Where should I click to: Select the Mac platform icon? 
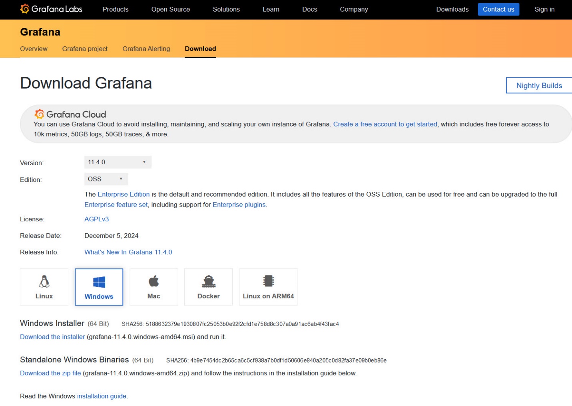coord(153,286)
